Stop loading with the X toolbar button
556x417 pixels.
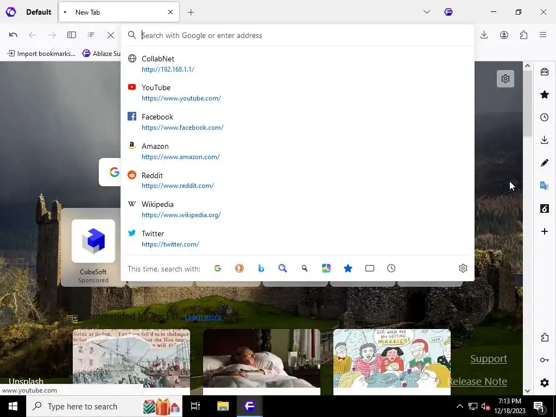point(111,35)
